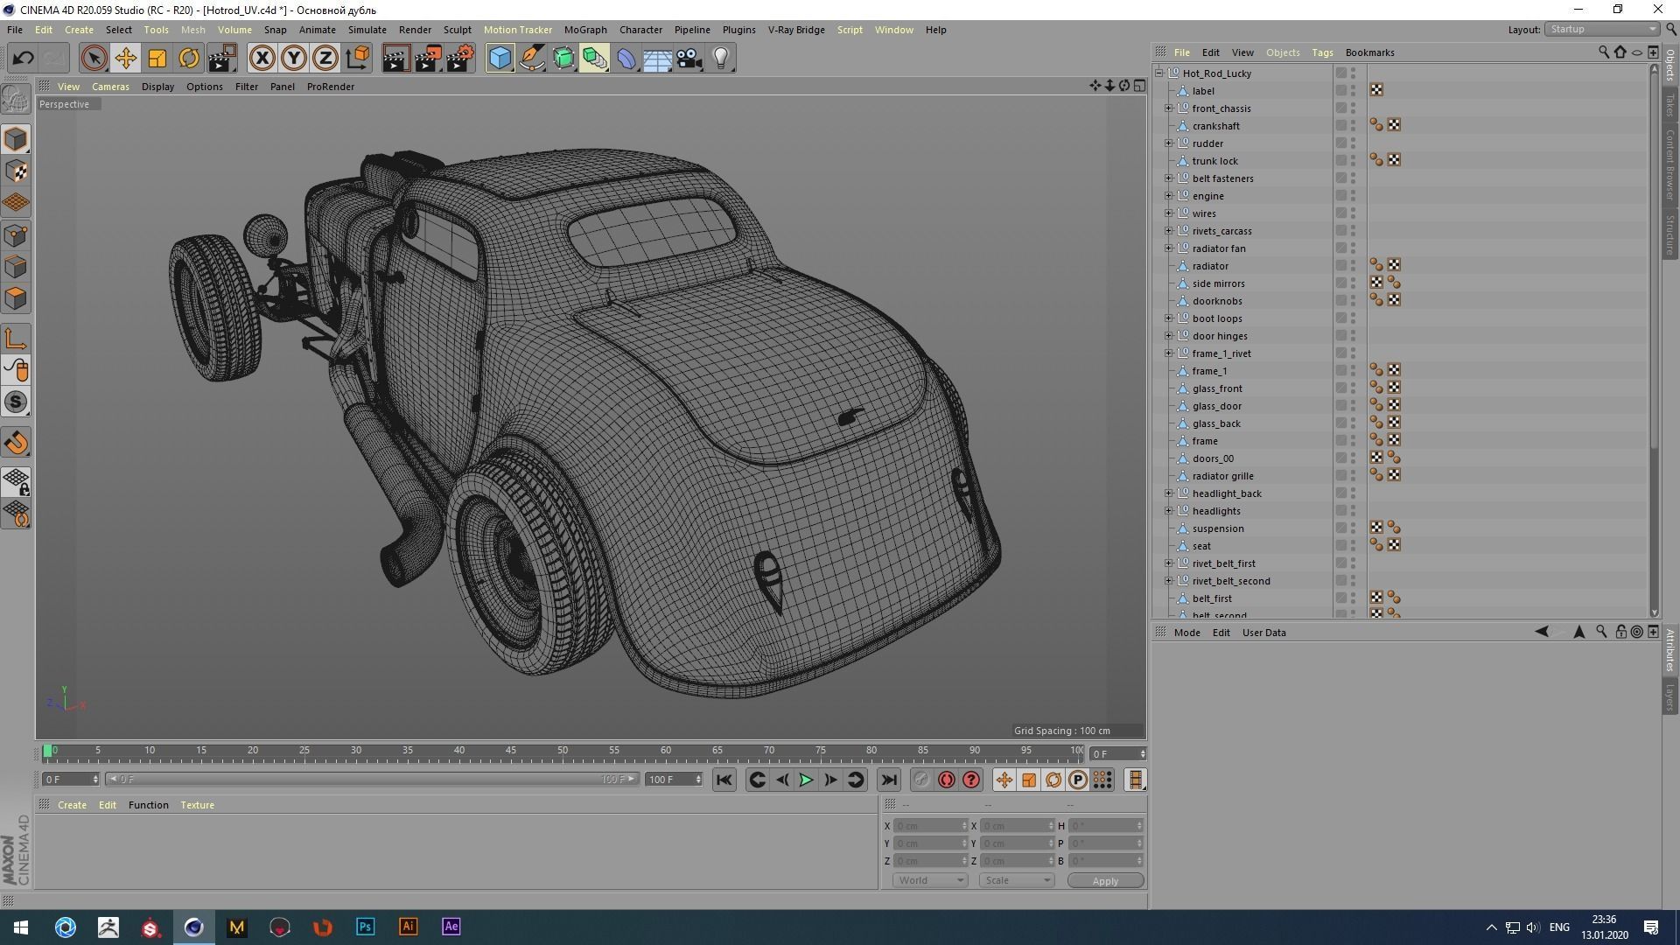The width and height of the screenshot is (1680, 945).
Task: Enable the Axis tool
Action: pos(16,339)
